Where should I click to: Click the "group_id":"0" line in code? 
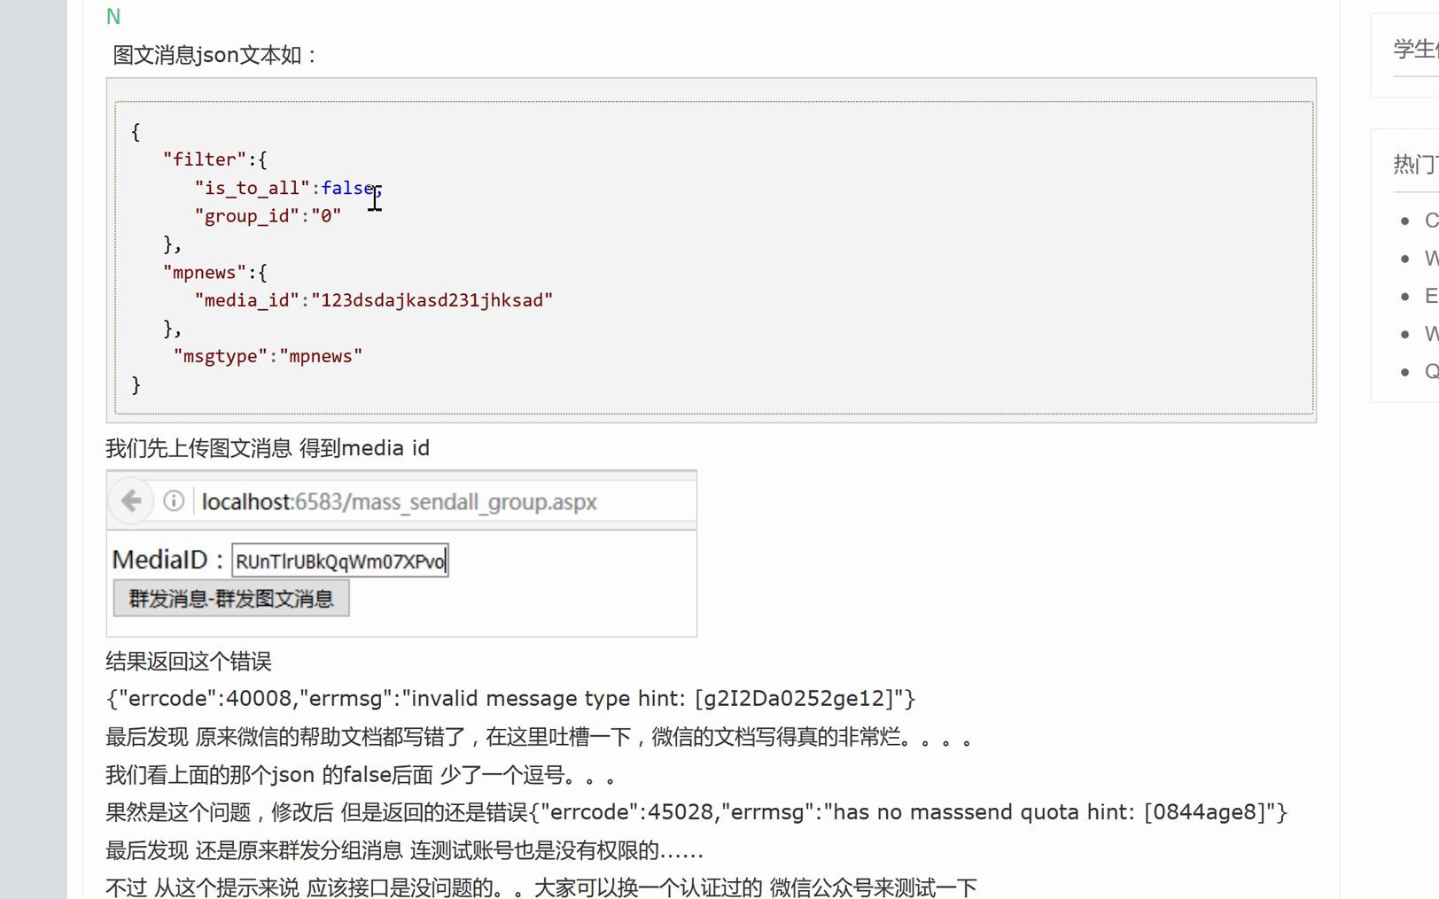tap(268, 216)
